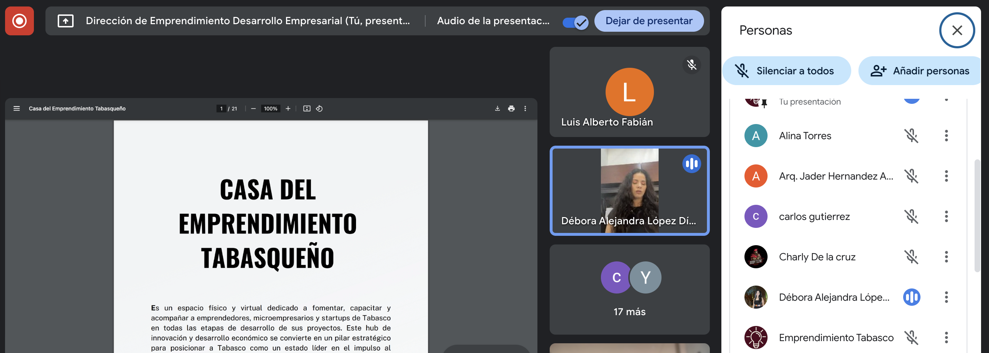Mute Alina Torres's microphone
Image resolution: width=989 pixels, height=353 pixels.
click(911, 136)
